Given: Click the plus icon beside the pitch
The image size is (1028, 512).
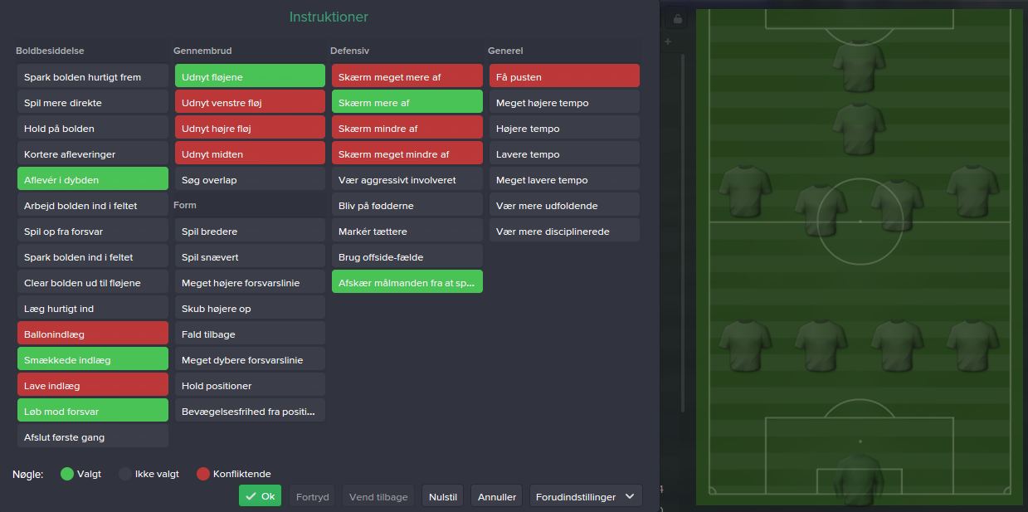Looking at the screenshot, I should (668, 41).
